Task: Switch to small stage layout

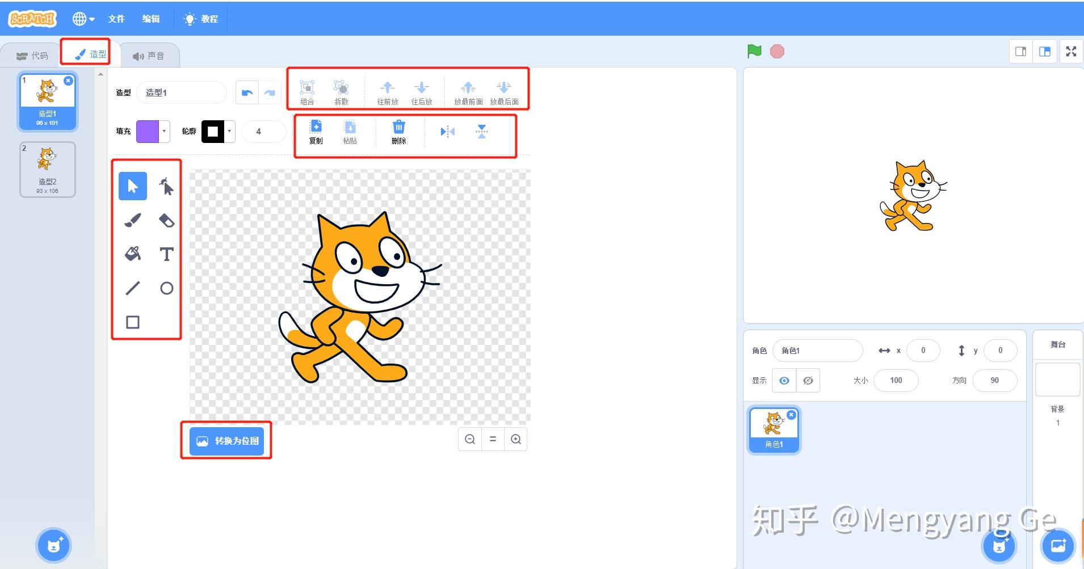Action: click(x=1020, y=52)
